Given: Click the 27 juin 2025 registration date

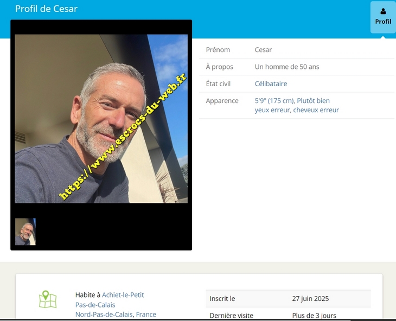Looking at the screenshot, I should tap(310, 298).
